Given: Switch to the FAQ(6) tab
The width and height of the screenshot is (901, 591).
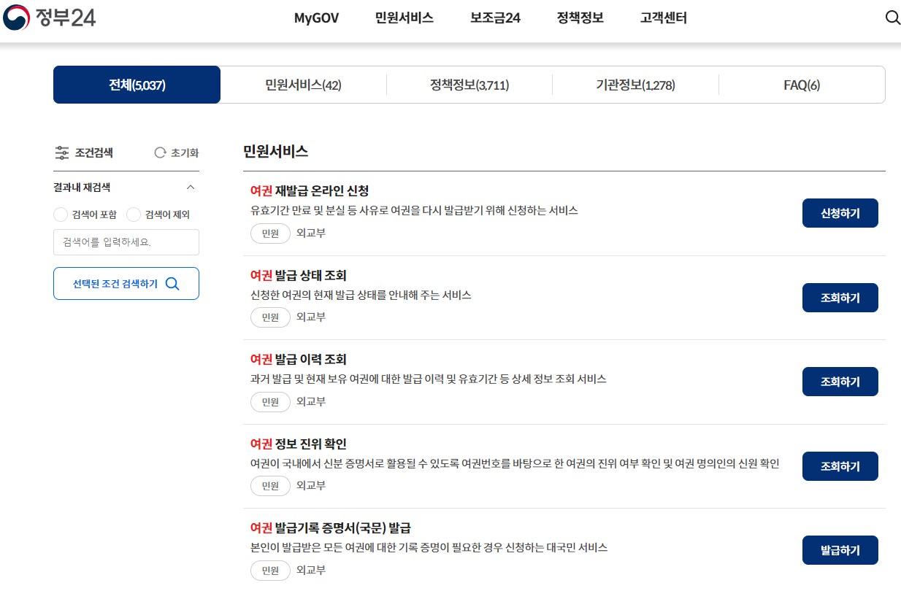Looking at the screenshot, I should [802, 85].
